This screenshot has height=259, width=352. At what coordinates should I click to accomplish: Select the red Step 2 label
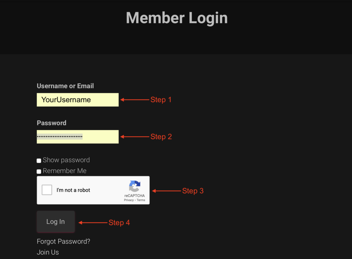coord(161,137)
